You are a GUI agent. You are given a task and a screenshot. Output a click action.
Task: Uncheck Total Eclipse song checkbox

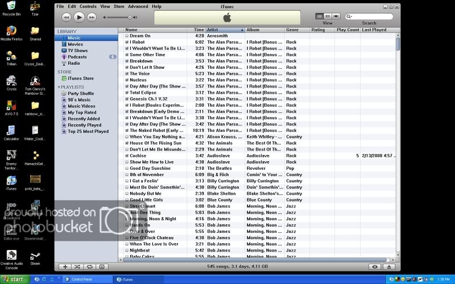point(127,93)
